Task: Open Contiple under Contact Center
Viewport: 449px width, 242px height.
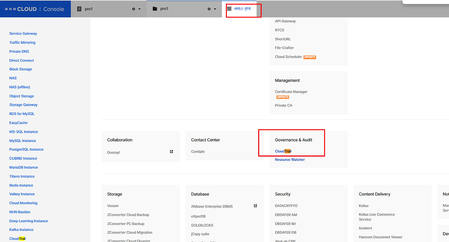Action: click(x=198, y=152)
